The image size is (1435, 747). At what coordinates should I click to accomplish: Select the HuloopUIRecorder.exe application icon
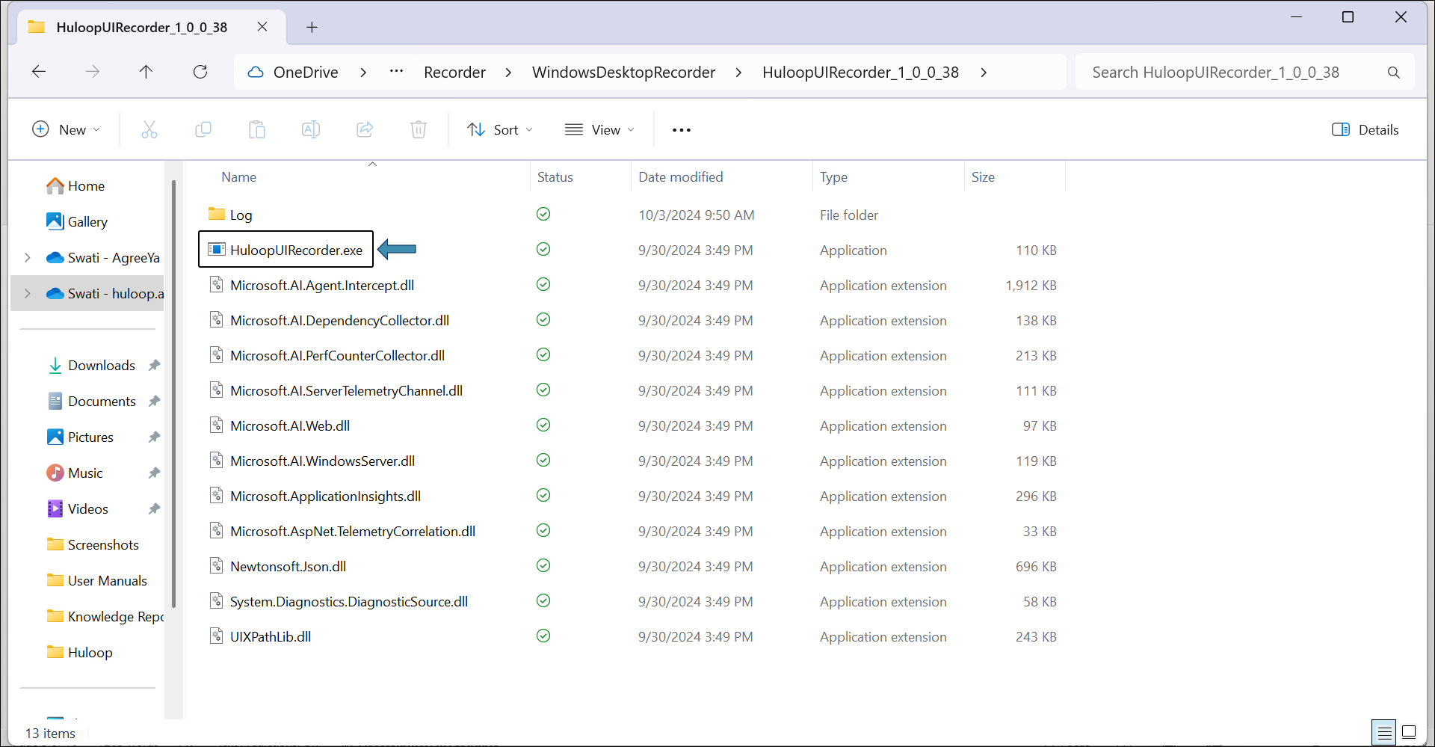216,250
